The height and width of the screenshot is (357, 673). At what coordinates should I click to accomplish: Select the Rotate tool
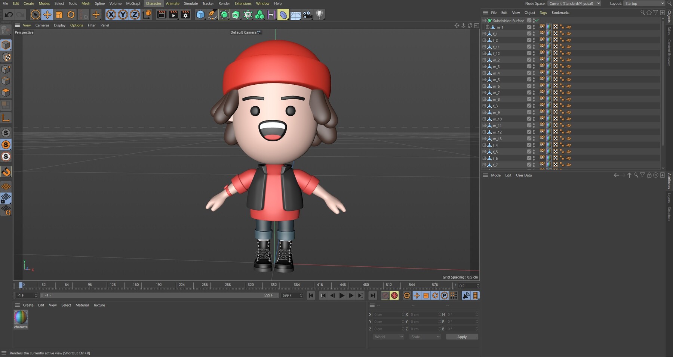[x=71, y=15]
